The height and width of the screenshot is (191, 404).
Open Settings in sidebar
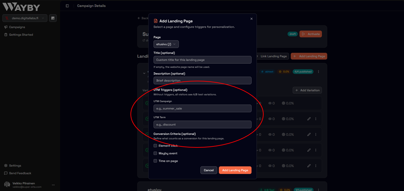[x=15, y=165]
